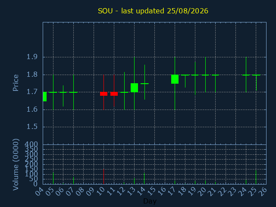Viewport: 276px width, 207px height.
Task: Click the day 17 tick label
Action: [x=171, y=191]
